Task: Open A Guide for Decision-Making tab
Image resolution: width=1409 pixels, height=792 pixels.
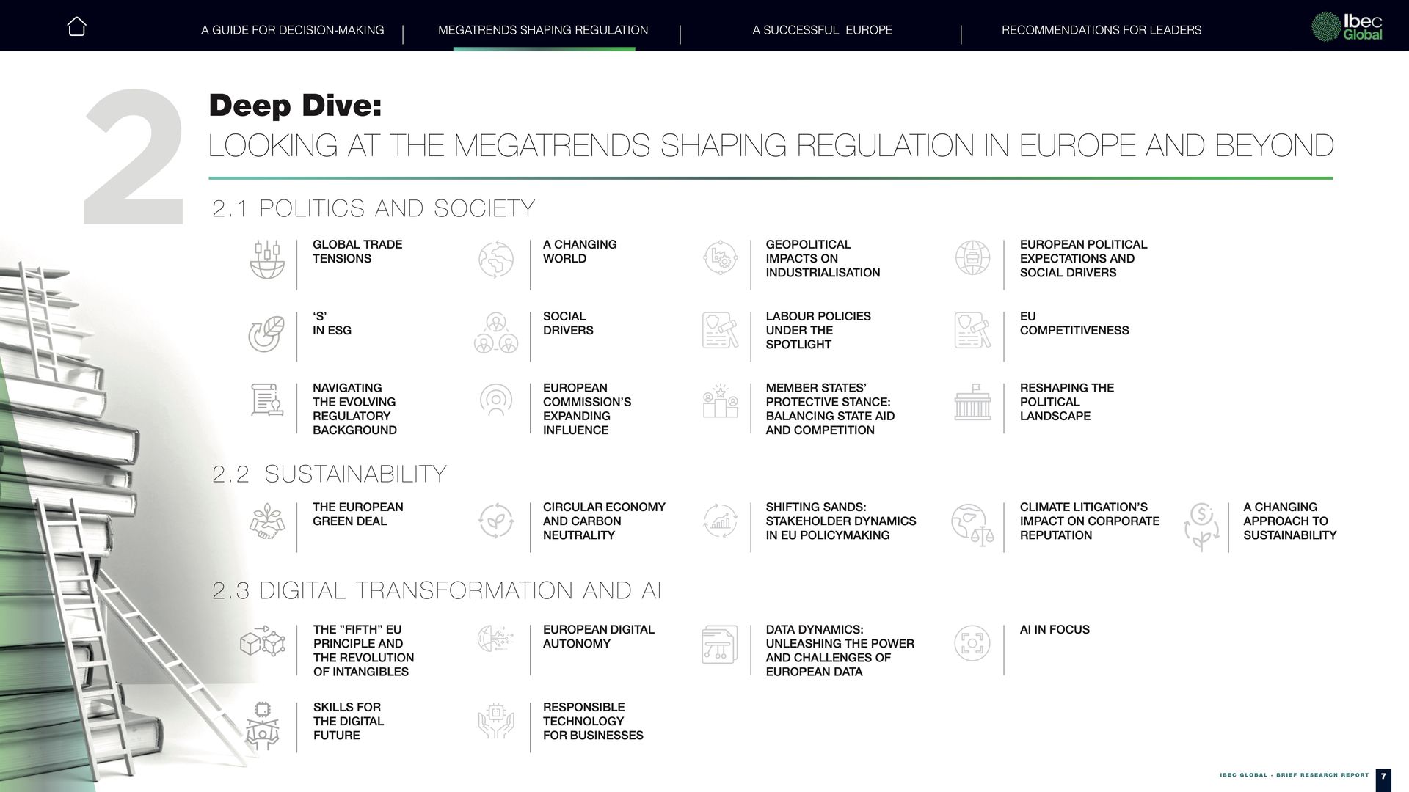Action: (292, 30)
